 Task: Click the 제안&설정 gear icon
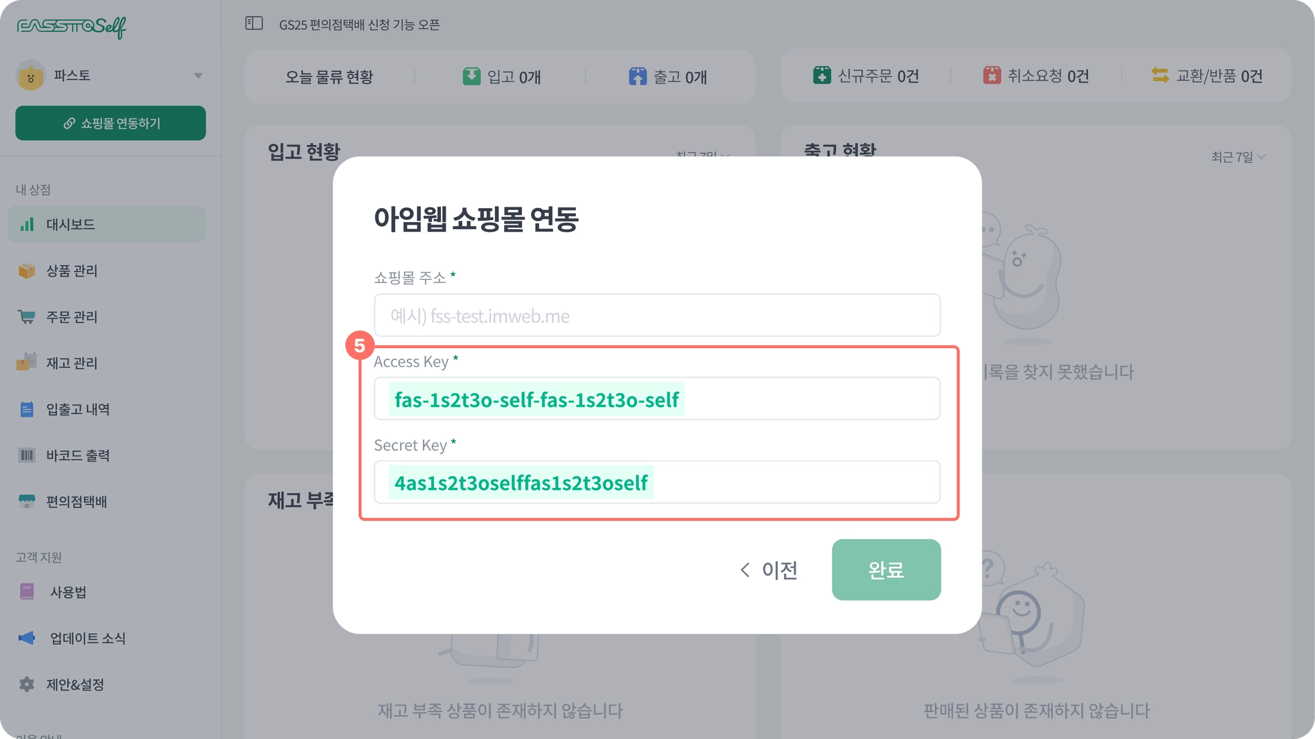(x=26, y=684)
